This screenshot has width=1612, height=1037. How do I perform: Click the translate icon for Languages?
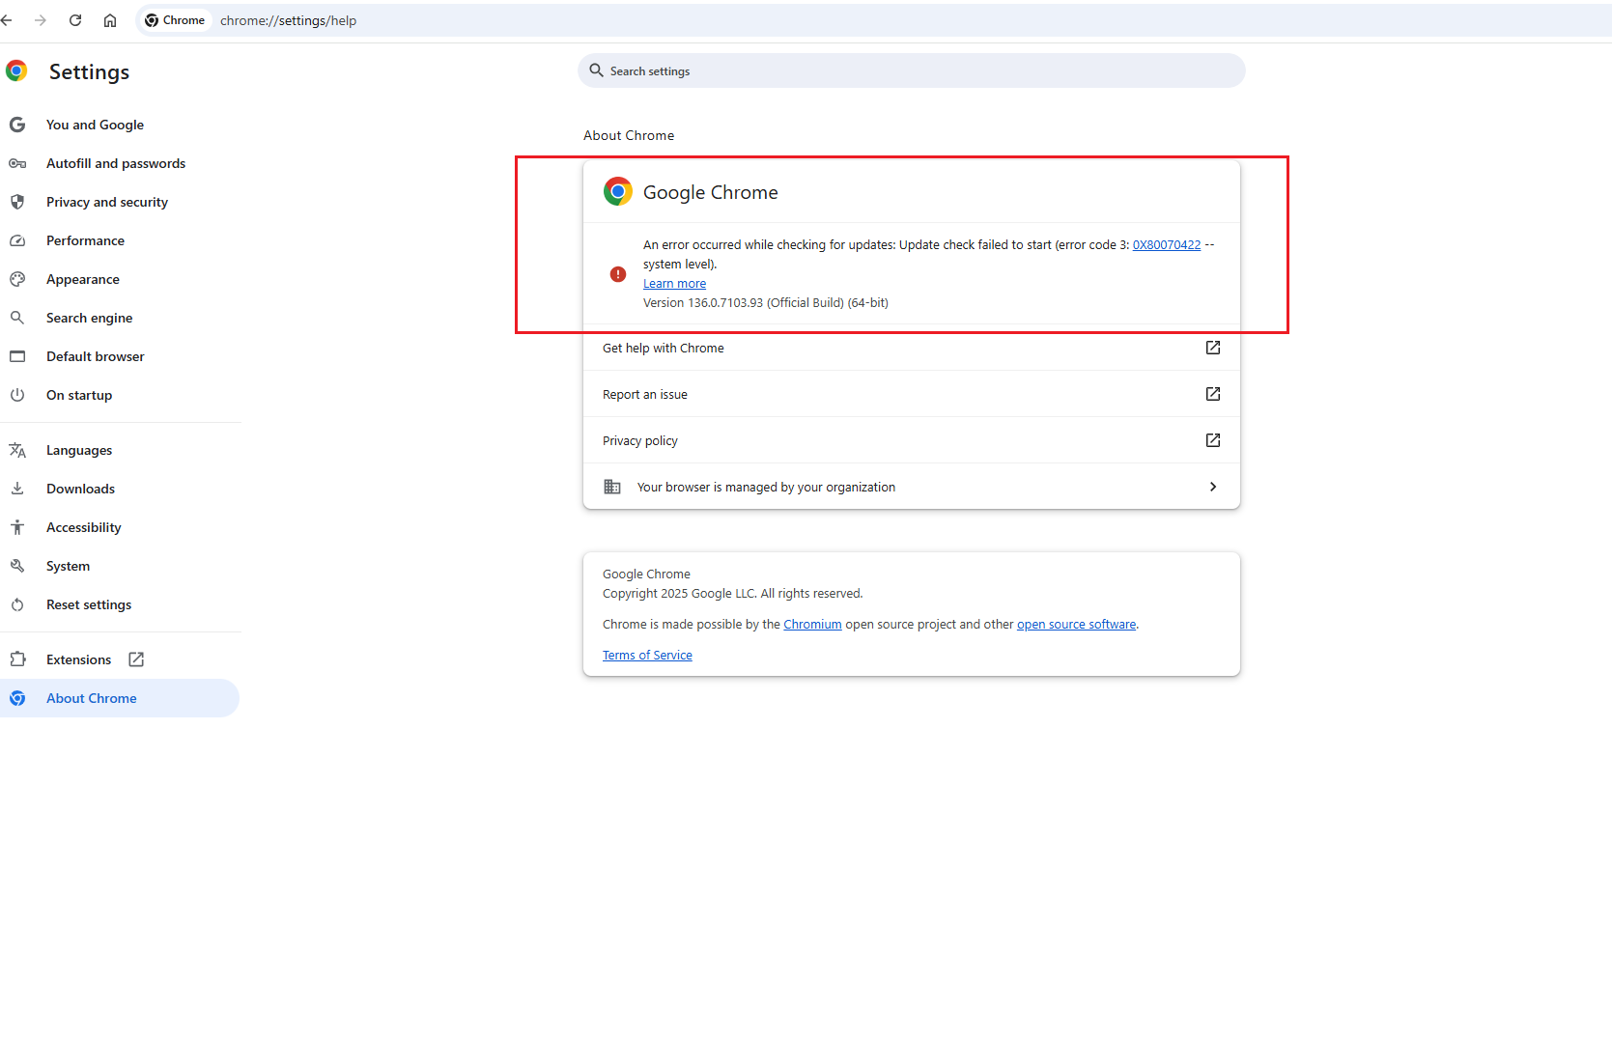[17, 450]
